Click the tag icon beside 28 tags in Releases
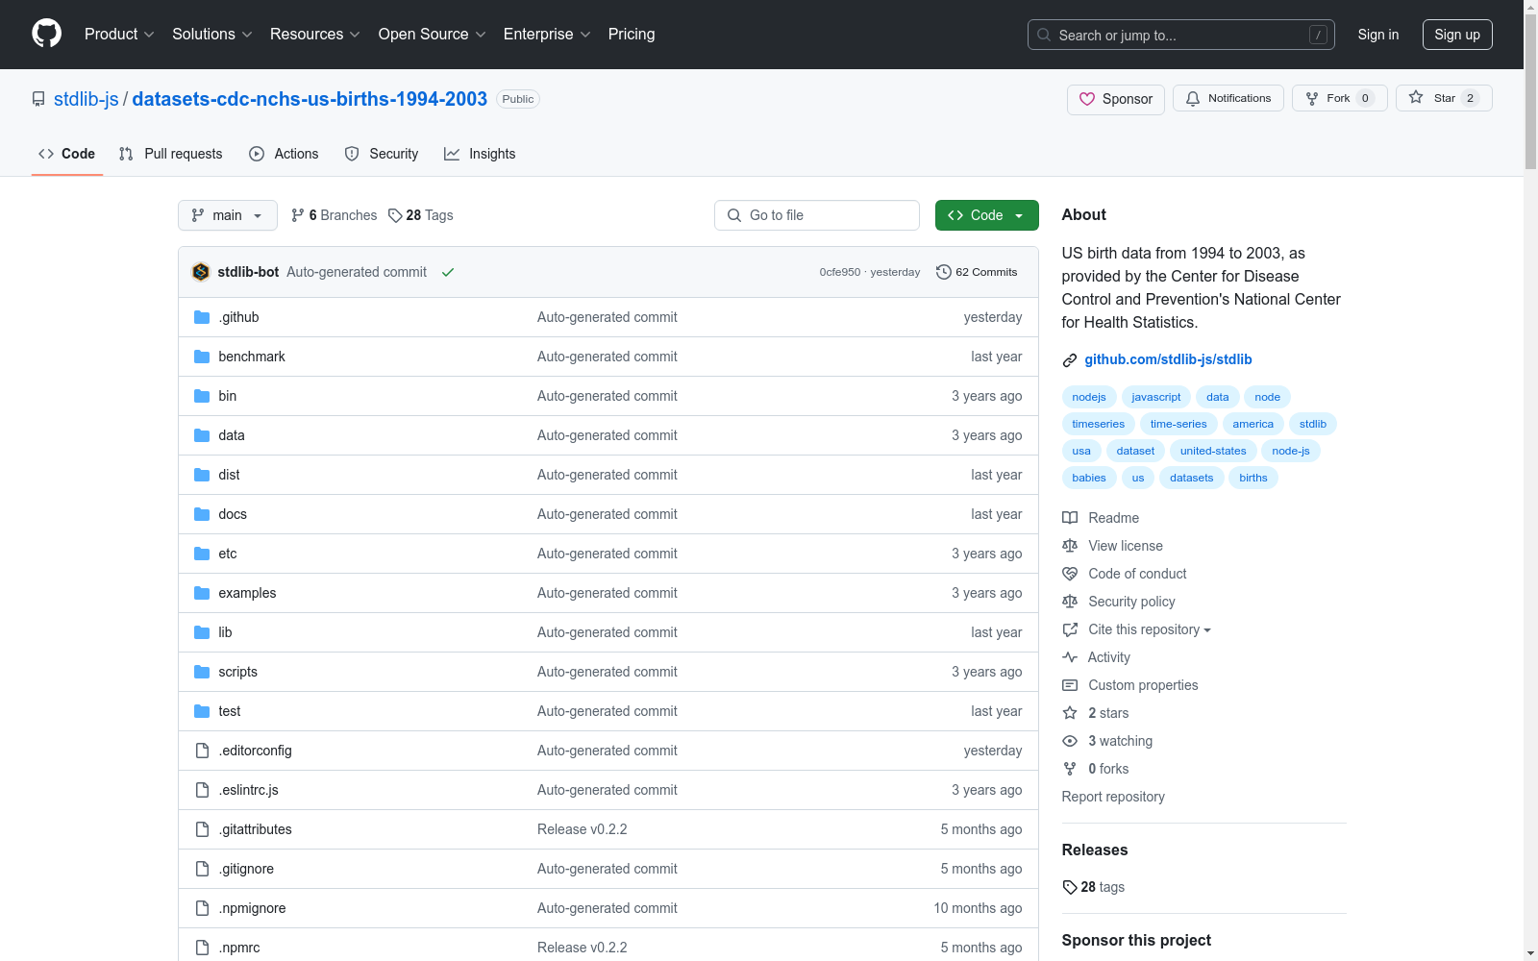This screenshot has width=1538, height=961. point(1070,887)
